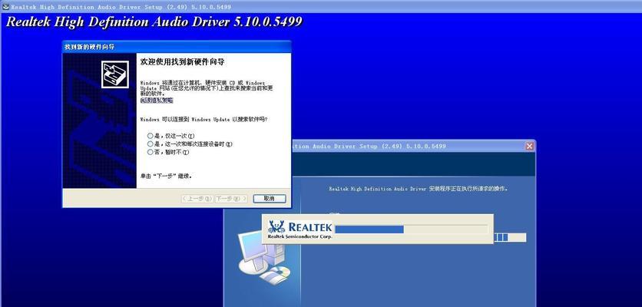This screenshot has height=307, width=642.
Task: Click the "Realtek Semiconductor Corp." caption
Action: 299,236
